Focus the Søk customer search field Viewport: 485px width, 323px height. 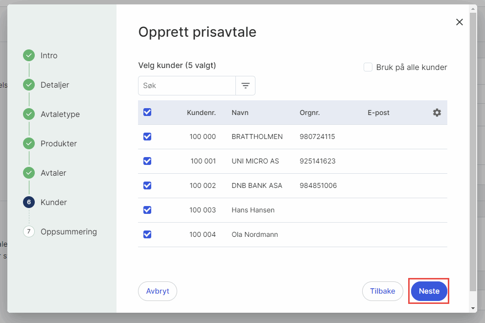point(187,86)
